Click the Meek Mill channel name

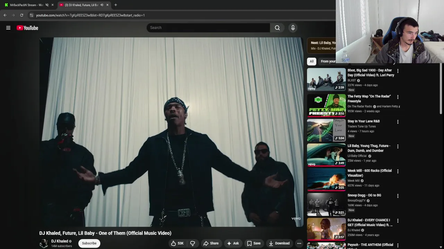353,181
